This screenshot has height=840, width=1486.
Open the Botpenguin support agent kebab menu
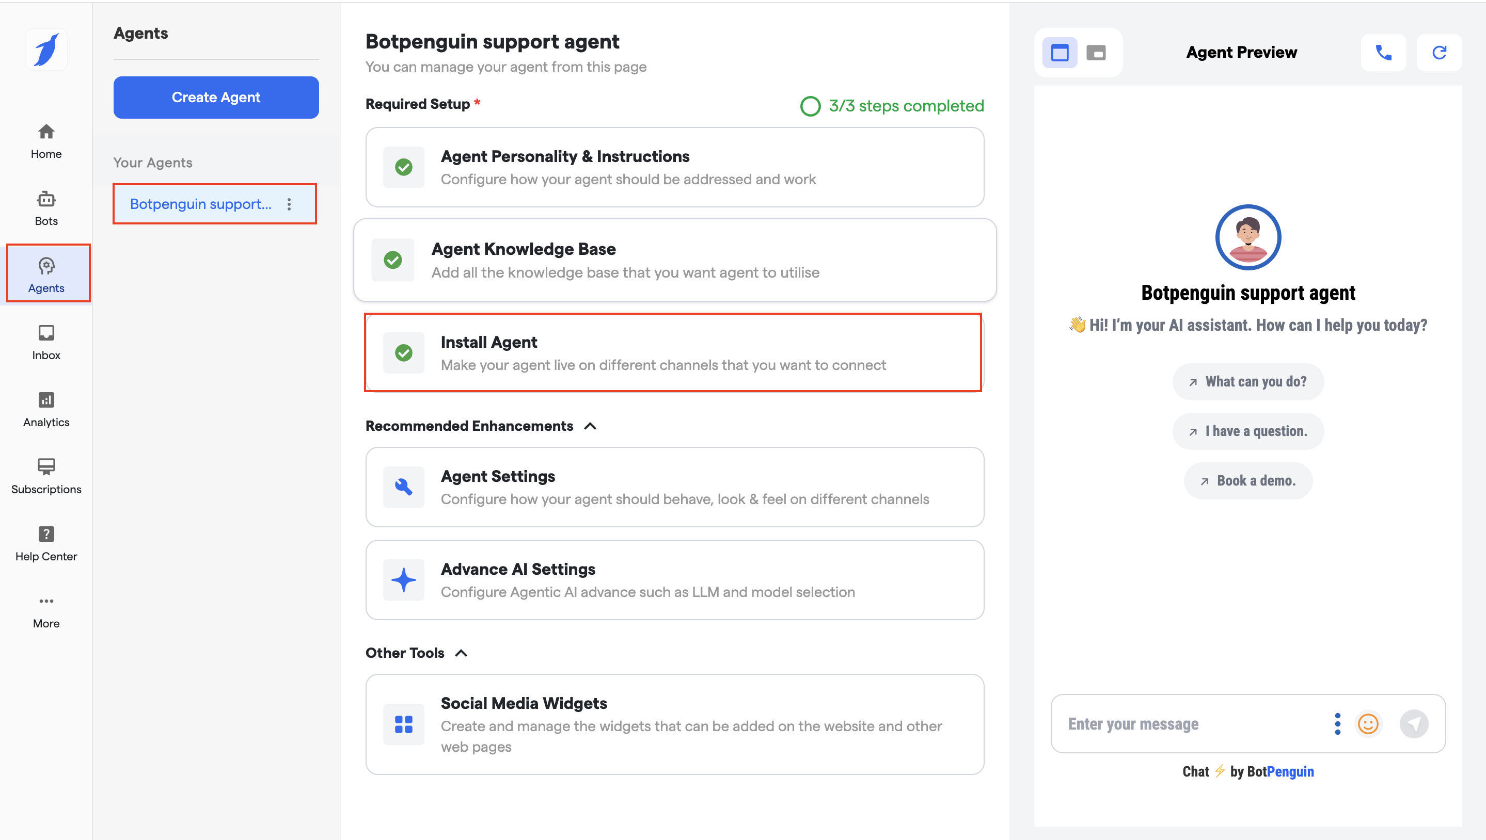pos(289,204)
